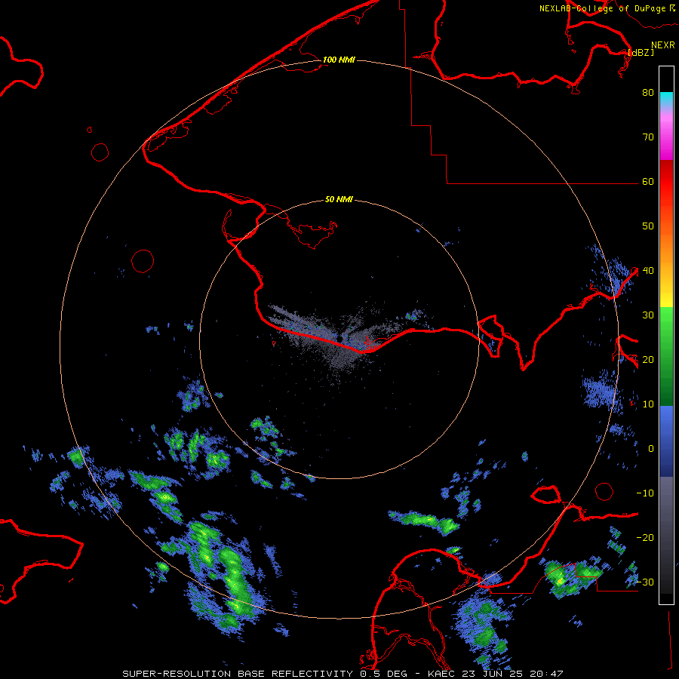Click the 70 dBZ scale value
This screenshot has width=679, height=679.
point(648,137)
